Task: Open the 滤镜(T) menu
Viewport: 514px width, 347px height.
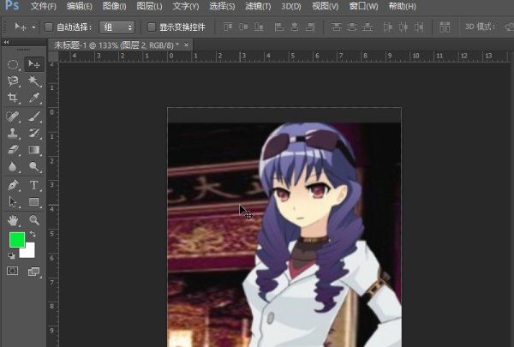Action: 258,6
